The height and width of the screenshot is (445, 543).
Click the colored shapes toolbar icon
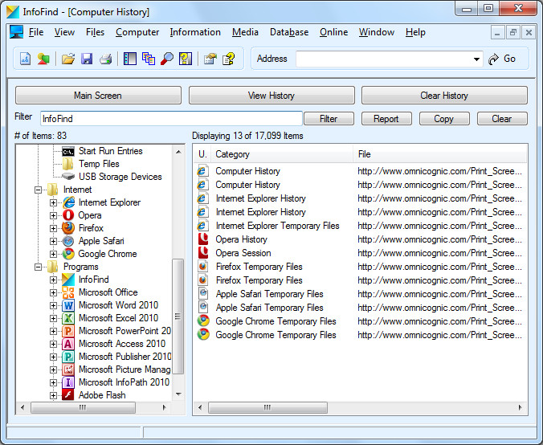click(x=43, y=59)
